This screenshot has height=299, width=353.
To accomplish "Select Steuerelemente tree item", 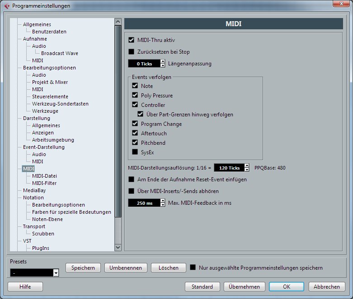I will point(50,97).
